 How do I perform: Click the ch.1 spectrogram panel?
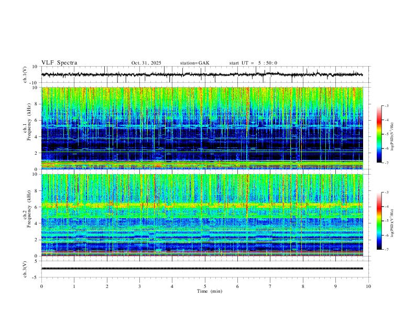(202, 128)
